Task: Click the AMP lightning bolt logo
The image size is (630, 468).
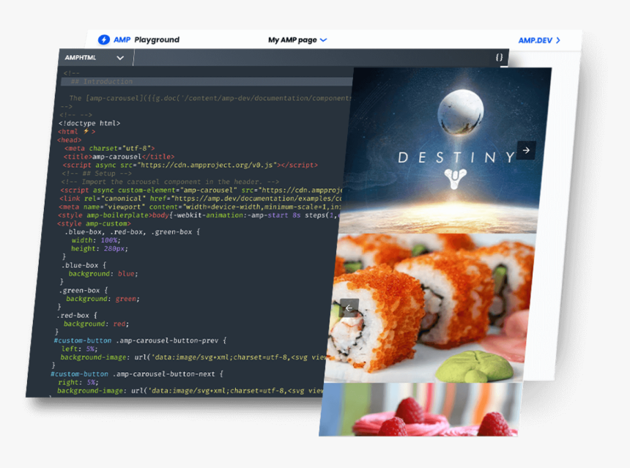Action: pyautogui.click(x=104, y=40)
